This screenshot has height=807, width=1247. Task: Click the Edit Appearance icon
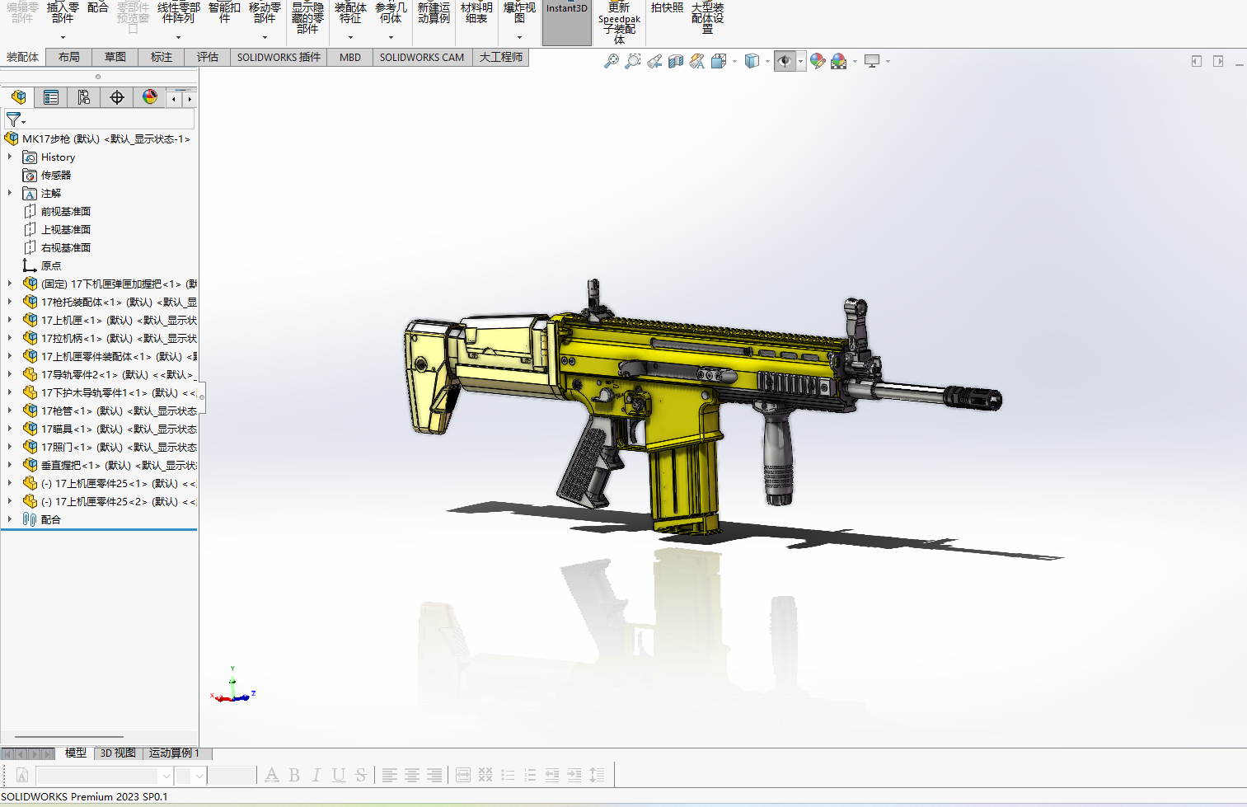(818, 61)
